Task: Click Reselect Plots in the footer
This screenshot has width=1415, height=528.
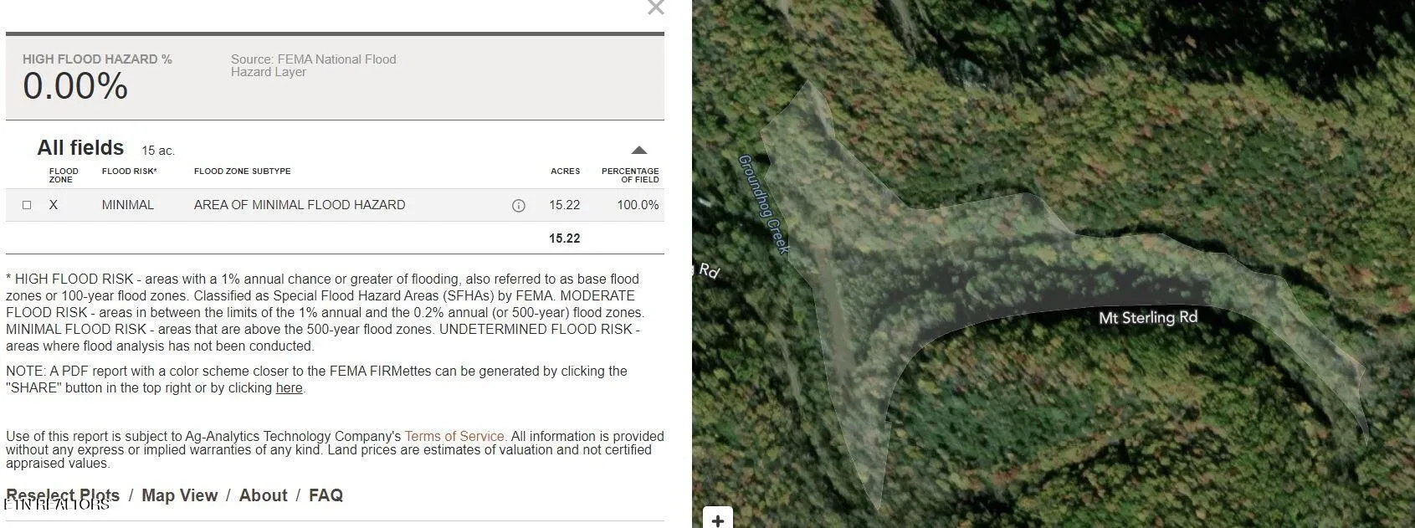Action: 63,495
